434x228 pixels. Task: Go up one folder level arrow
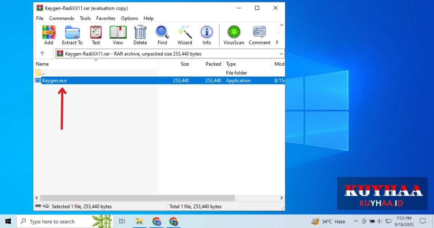coord(42,54)
